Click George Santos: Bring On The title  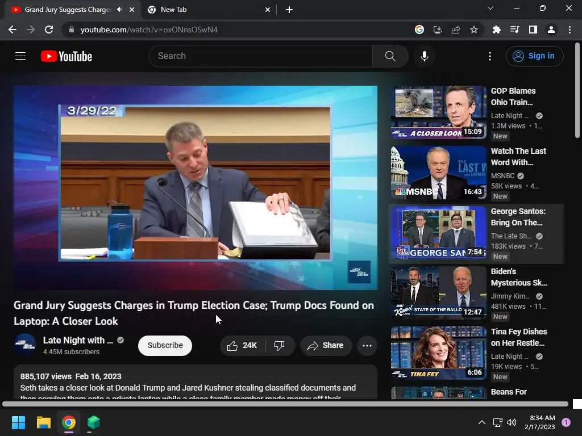518,217
